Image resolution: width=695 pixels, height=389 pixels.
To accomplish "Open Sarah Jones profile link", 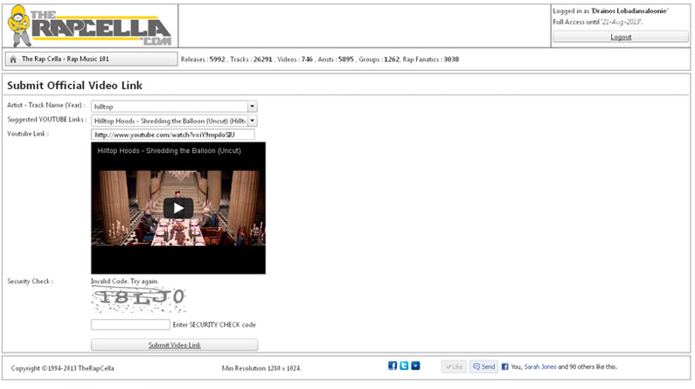I will click(540, 366).
